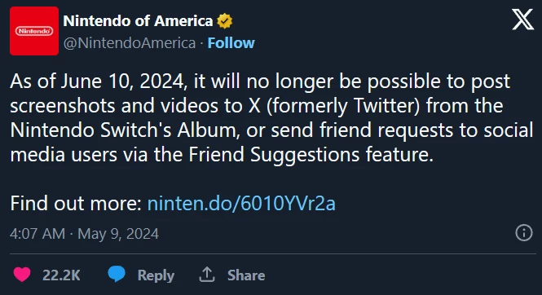Click the 'Friend Suggestions feature' phrase

[310, 154]
